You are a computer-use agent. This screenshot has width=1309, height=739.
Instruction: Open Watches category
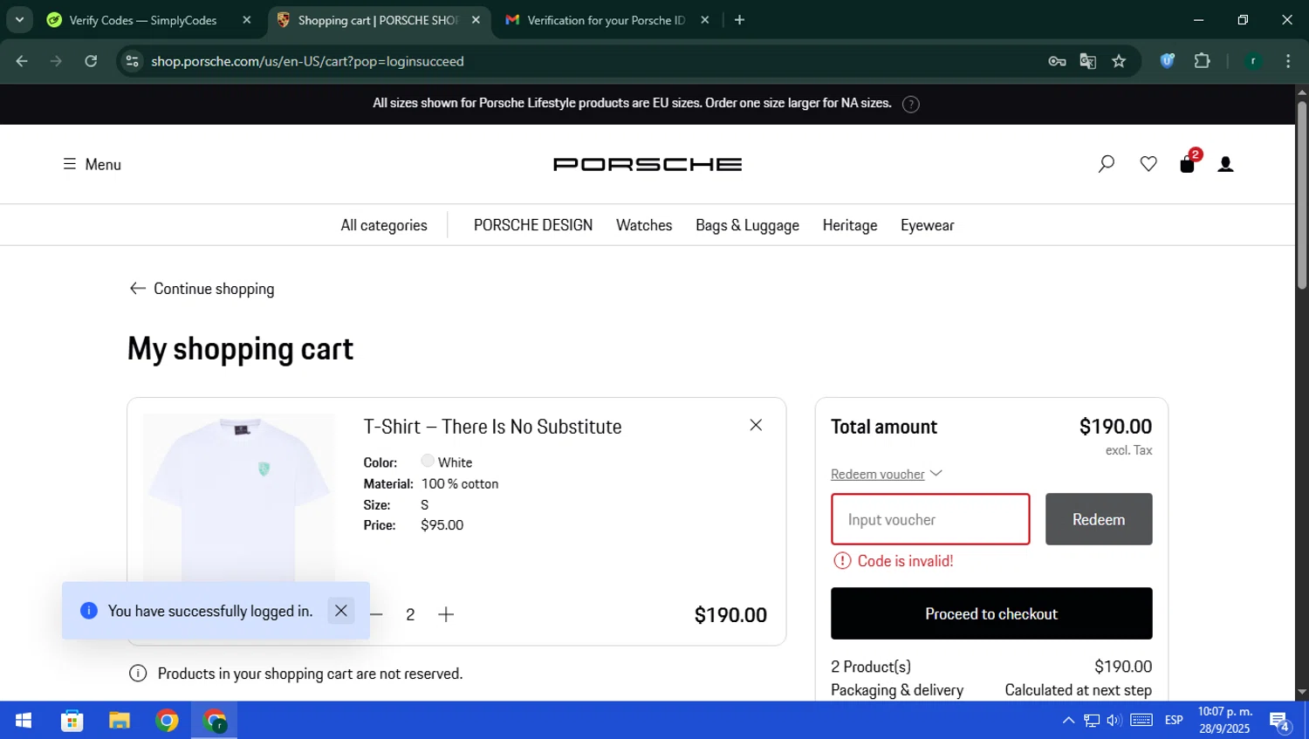[644, 225]
